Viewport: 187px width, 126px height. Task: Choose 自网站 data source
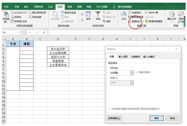point(16,17)
